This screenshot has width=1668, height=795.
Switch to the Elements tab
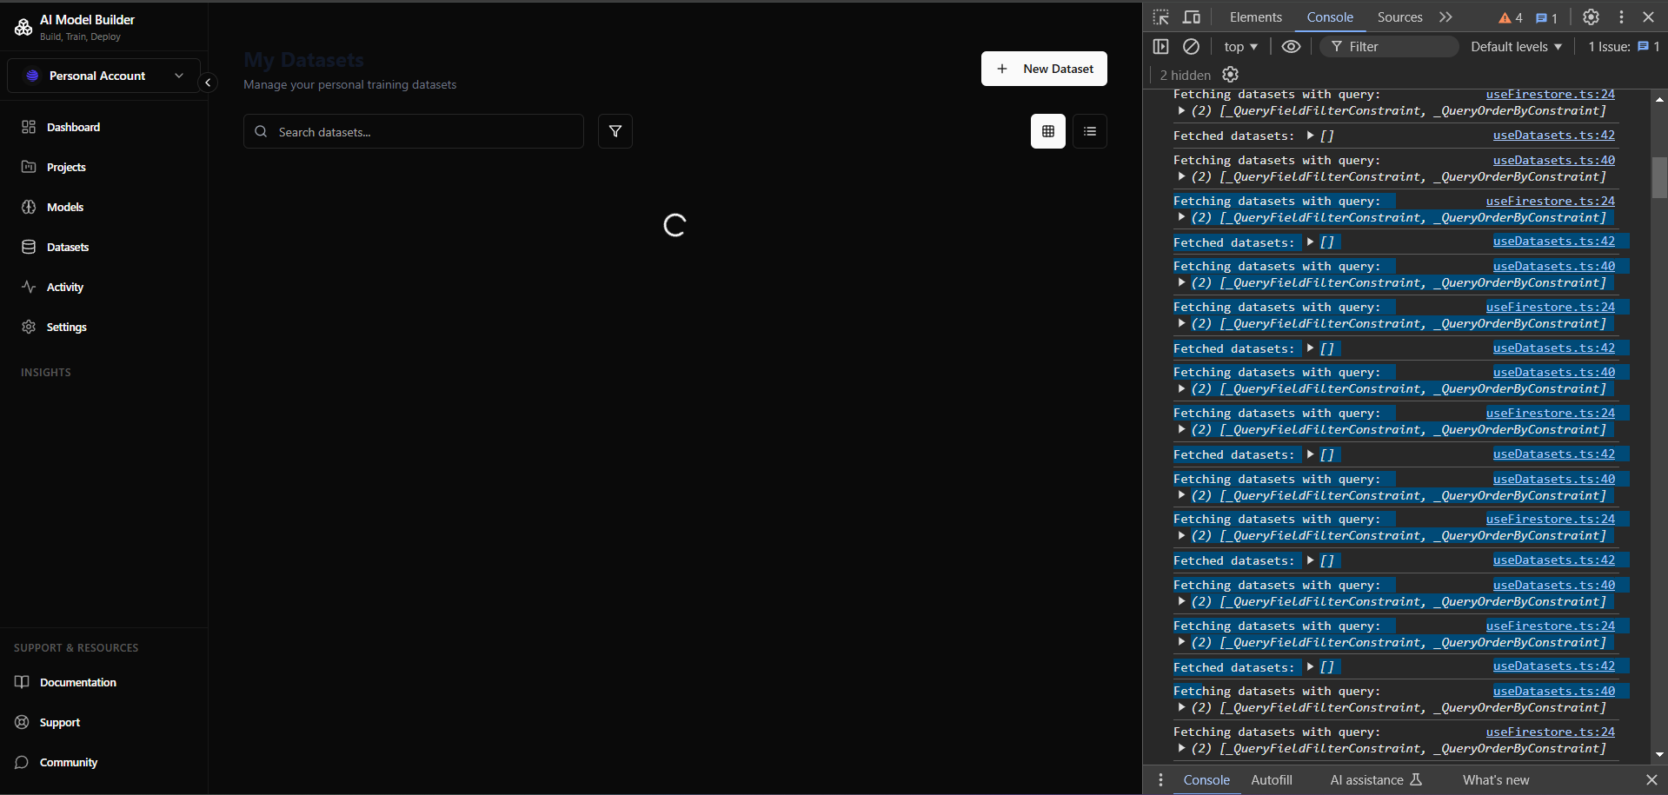pyautogui.click(x=1255, y=17)
